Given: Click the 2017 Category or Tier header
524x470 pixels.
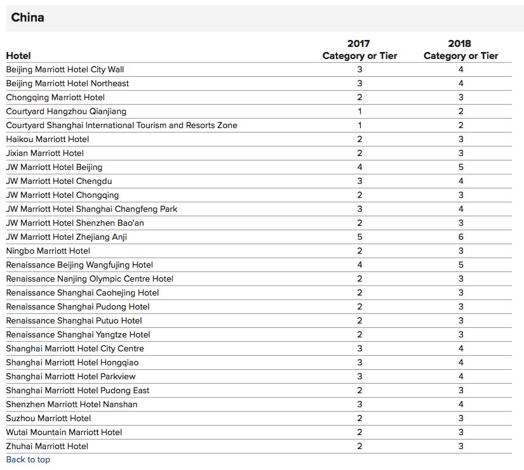Looking at the screenshot, I should (x=359, y=49).
